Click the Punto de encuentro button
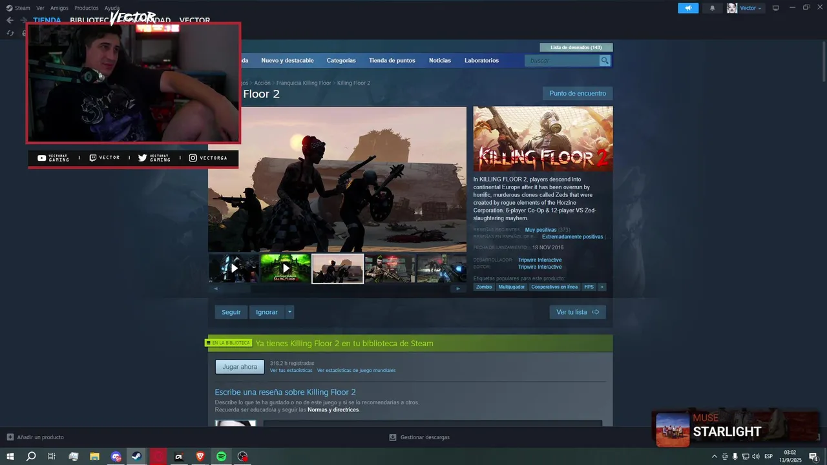 tap(578, 94)
